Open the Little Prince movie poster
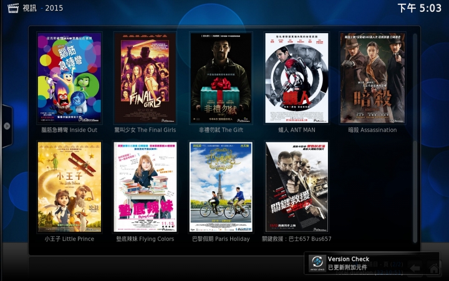 point(69,187)
